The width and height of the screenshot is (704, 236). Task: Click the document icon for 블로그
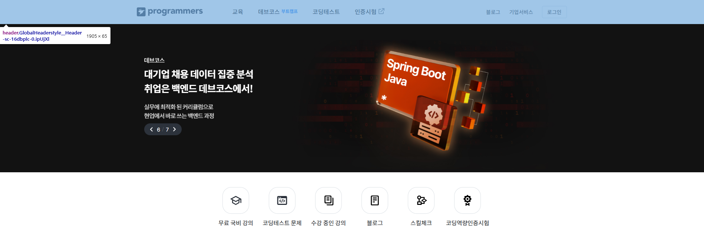click(x=375, y=200)
